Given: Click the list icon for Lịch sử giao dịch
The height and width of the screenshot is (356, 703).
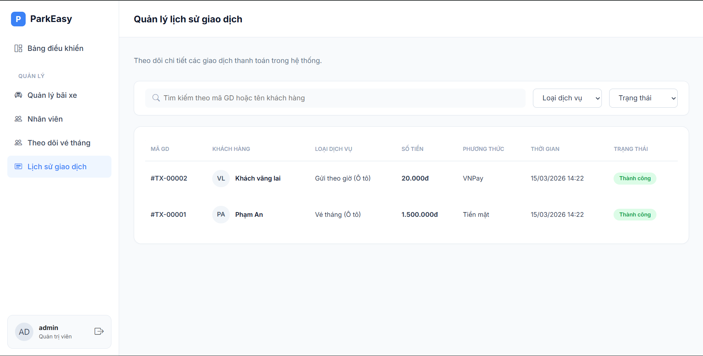Looking at the screenshot, I should click(x=18, y=167).
